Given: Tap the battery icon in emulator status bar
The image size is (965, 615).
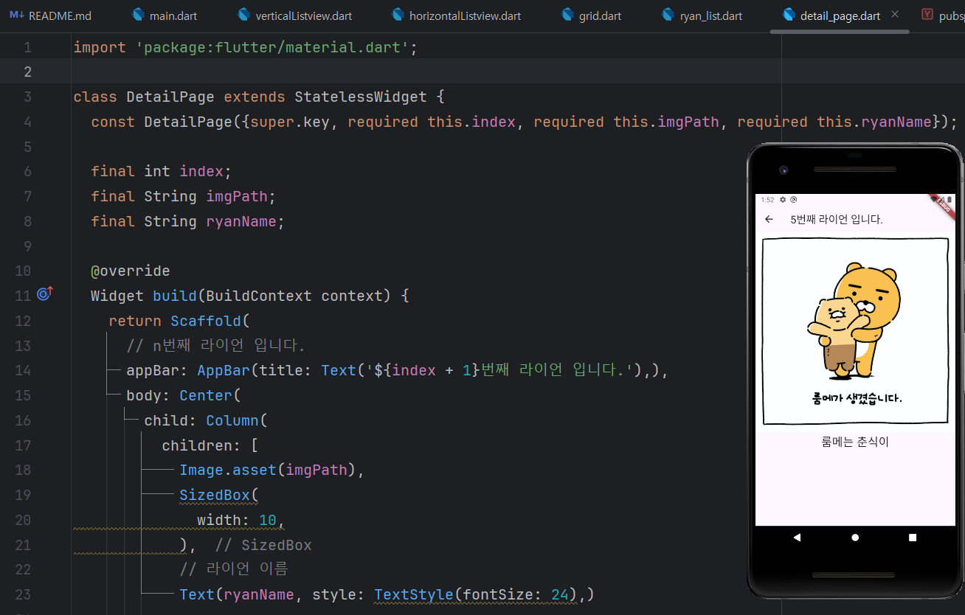Looking at the screenshot, I should (x=950, y=200).
